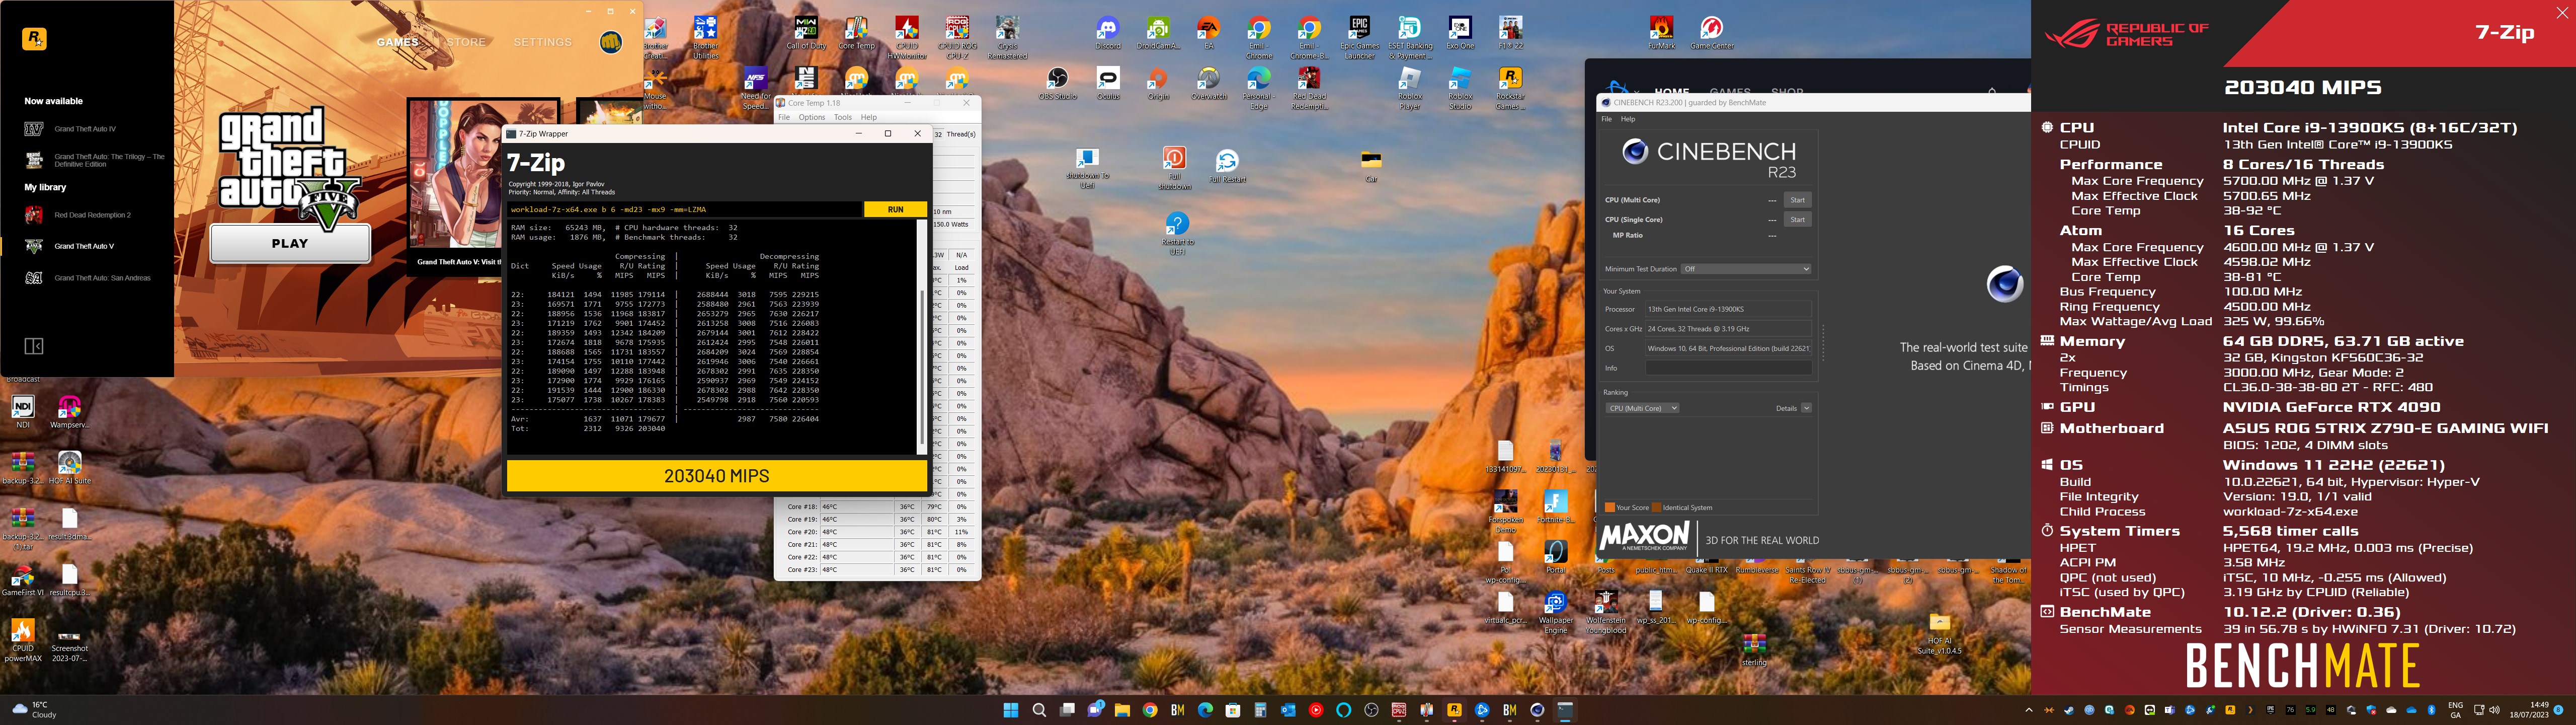
Task: Open the Rockstar launcher profile avatar
Action: pyautogui.click(x=611, y=42)
